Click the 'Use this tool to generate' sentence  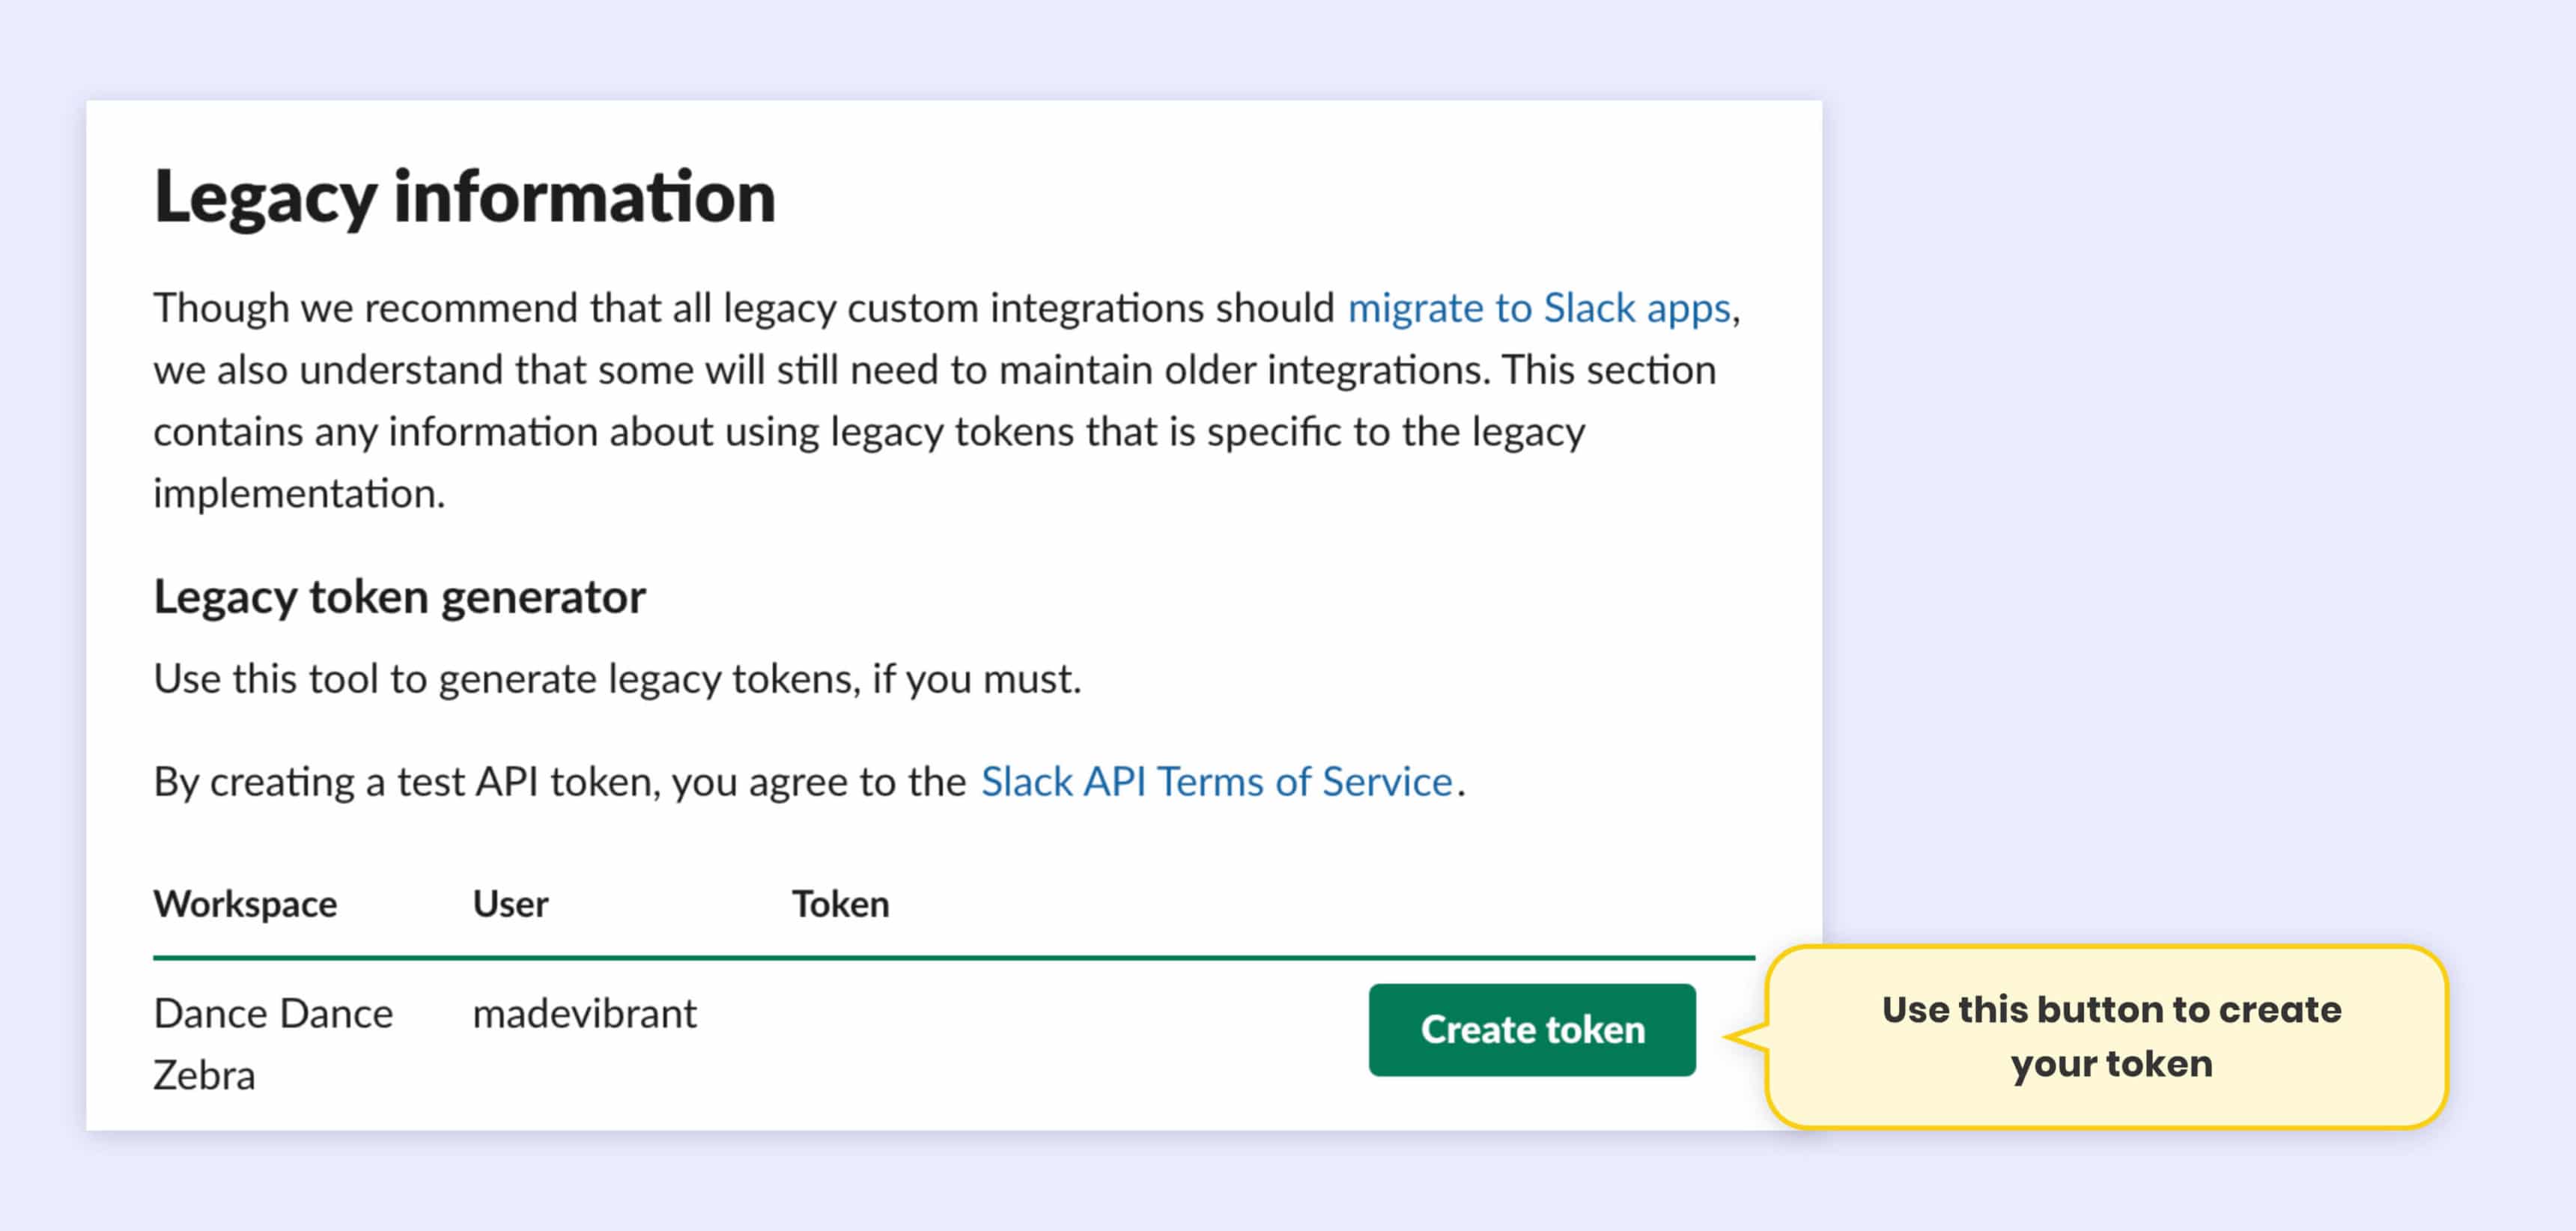(x=617, y=679)
